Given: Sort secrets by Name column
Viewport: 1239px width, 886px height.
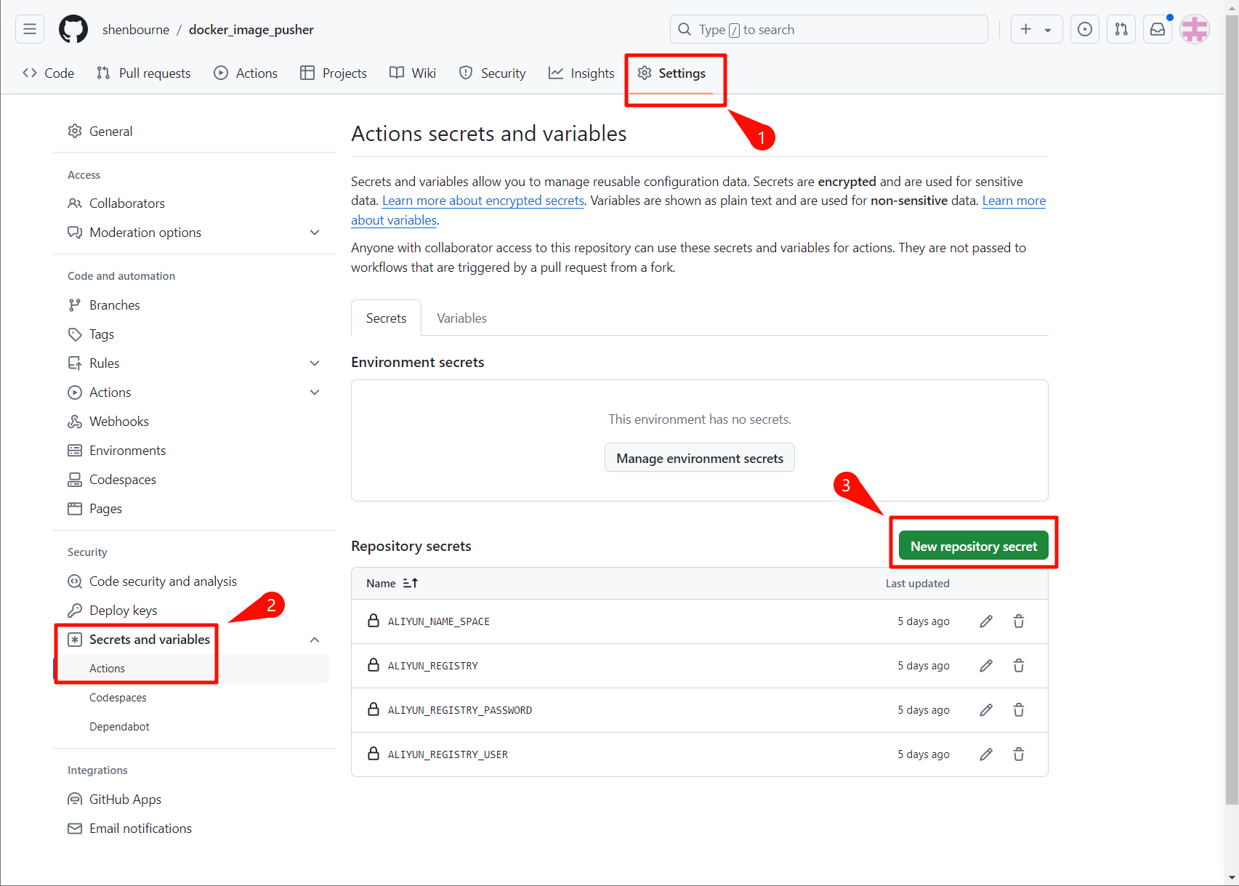Looking at the screenshot, I should coord(392,584).
